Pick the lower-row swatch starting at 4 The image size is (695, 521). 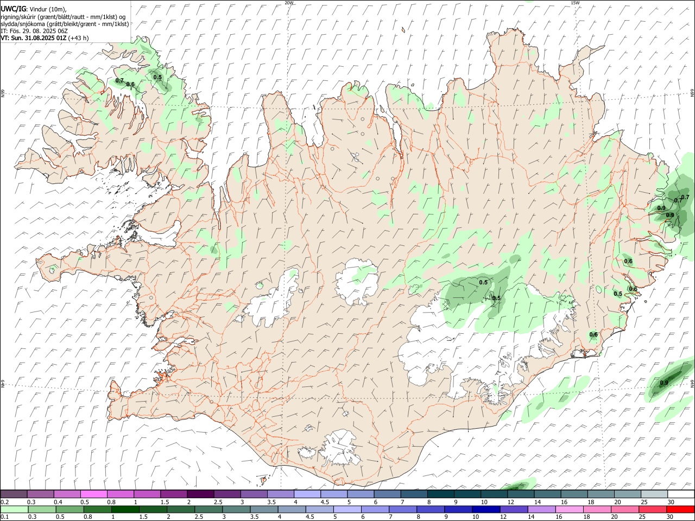click(292, 509)
